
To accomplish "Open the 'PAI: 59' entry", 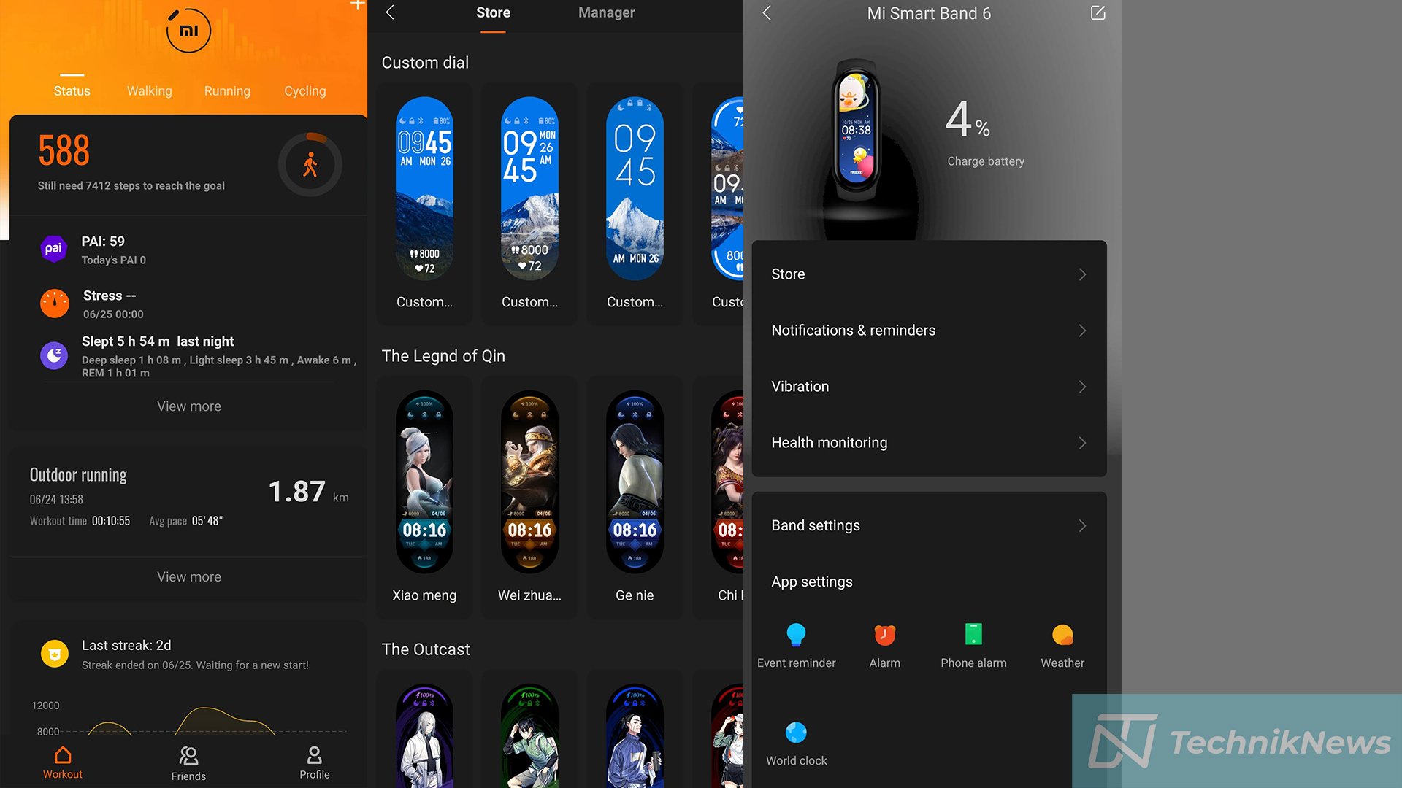I will coord(103,242).
